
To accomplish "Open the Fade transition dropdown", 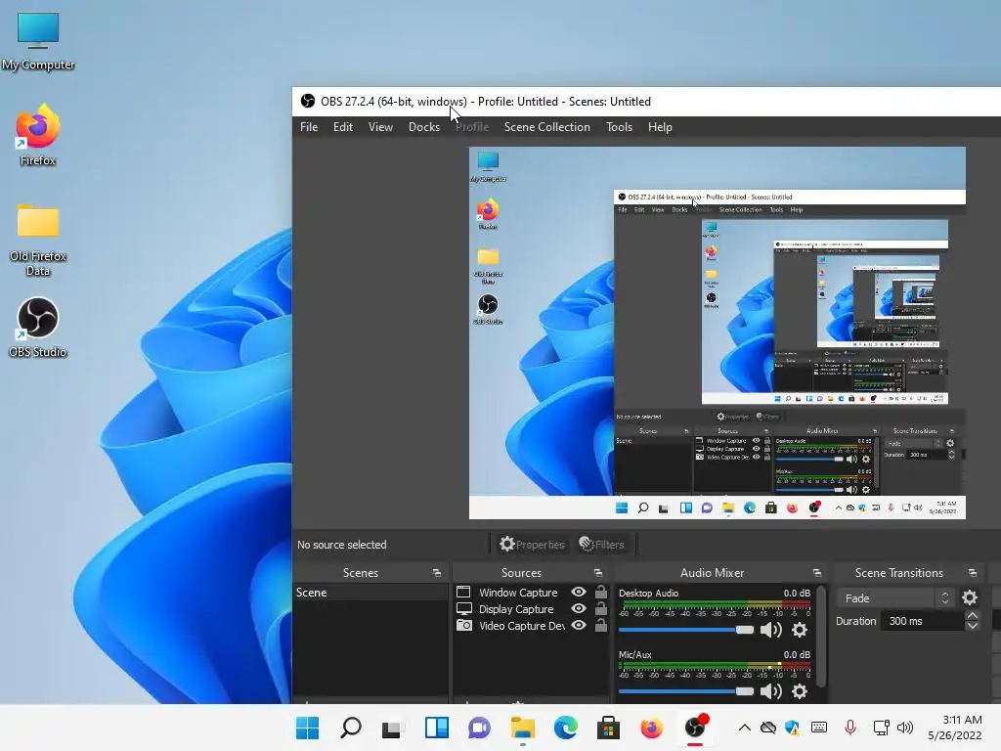I will pos(895,598).
